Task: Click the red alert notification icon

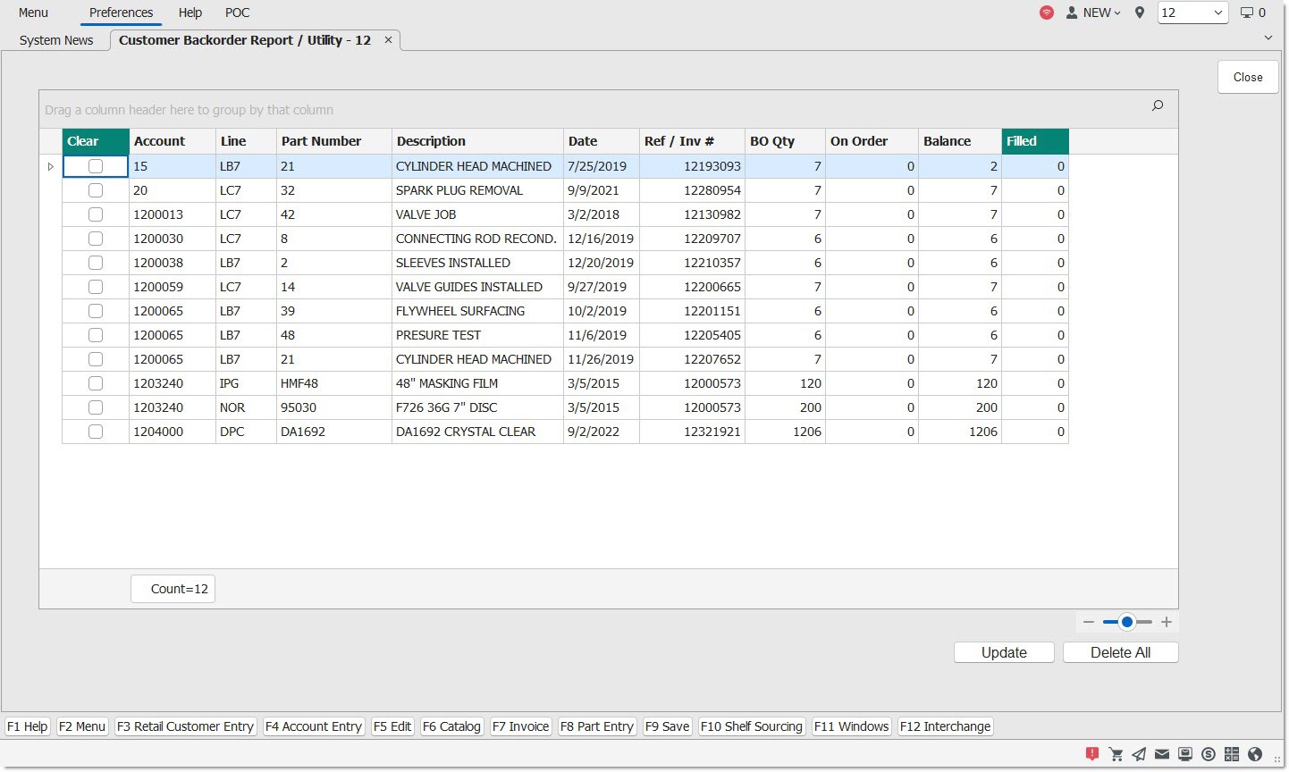Action: point(1091,753)
